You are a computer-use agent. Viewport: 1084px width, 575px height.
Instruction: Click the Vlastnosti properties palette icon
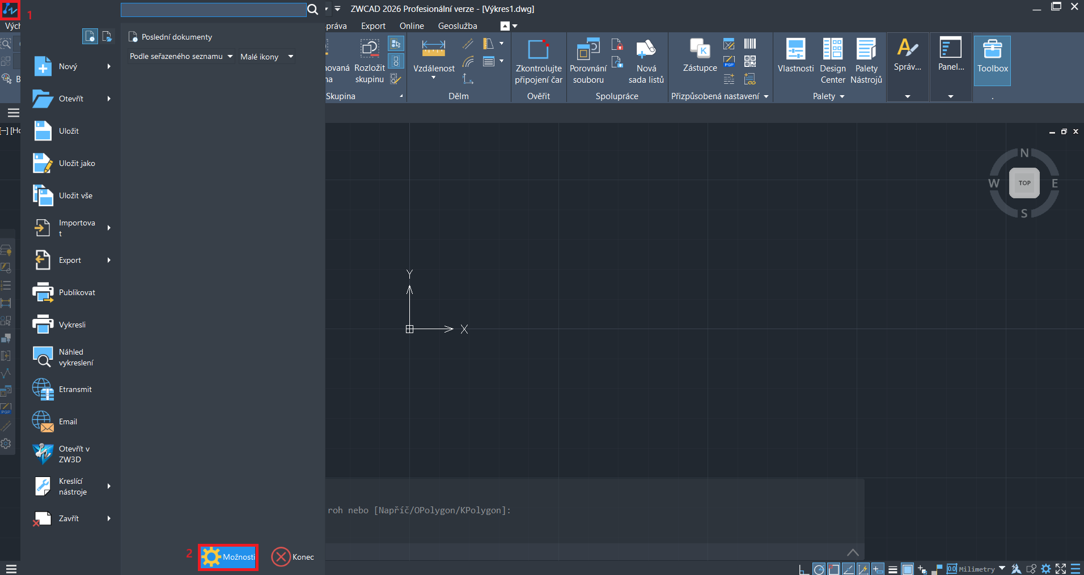(x=795, y=50)
